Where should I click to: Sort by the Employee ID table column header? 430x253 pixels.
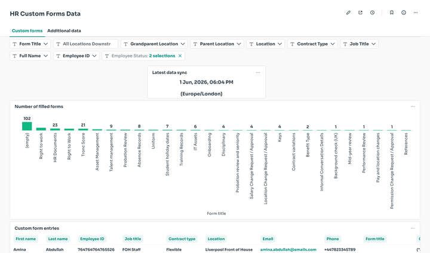[x=92, y=239]
